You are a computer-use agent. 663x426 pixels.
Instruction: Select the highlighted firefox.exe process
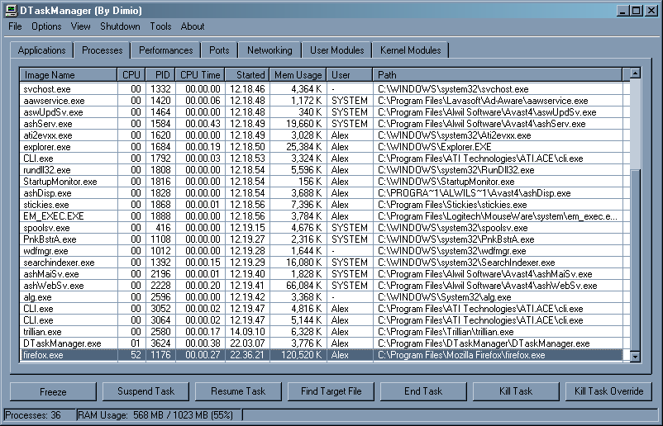322,355
